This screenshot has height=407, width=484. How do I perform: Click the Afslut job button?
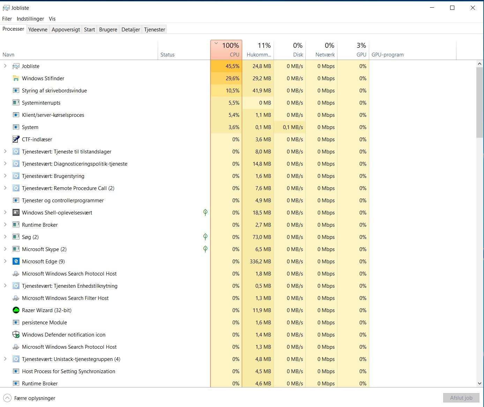pos(461,398)
